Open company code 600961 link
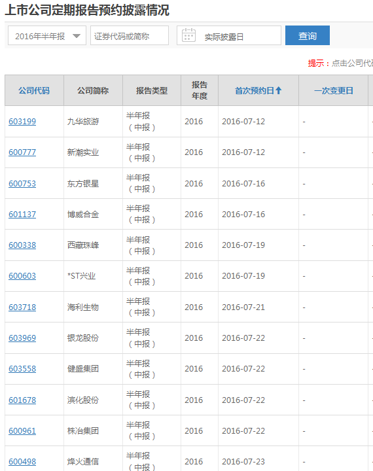This screenshot has height=471, width=373. tap(22, 430)
